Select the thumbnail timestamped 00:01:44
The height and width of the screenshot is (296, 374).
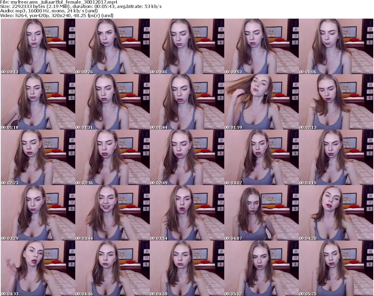pyautogui.click(x=187, y=102)
